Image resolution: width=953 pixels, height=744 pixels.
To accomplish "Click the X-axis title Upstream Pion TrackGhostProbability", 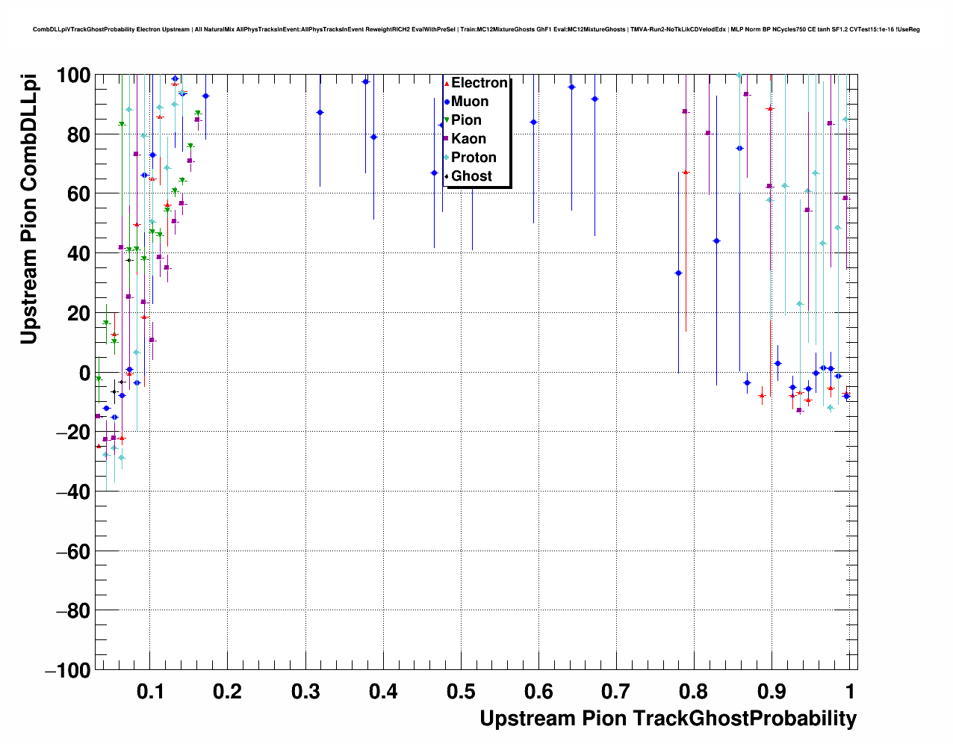I will point(668,719).
